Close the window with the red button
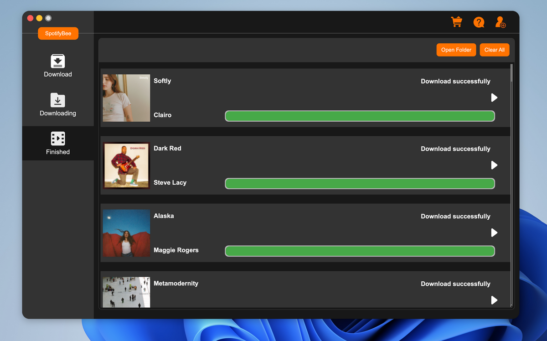This screenshot has height=341, width=547. point(30,18)
